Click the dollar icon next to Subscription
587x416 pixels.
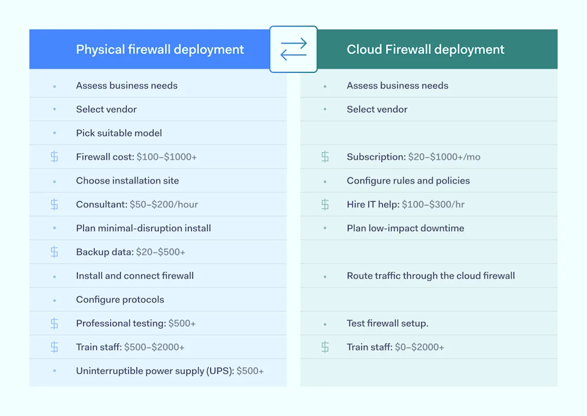[324, 157]
